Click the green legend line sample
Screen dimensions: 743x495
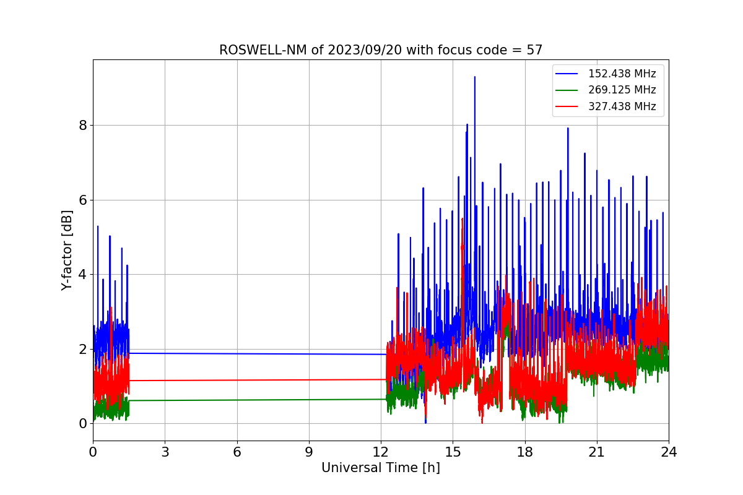(x=567, y=90)
